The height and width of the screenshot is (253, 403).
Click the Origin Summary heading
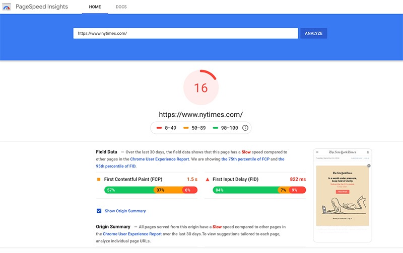pyautogui.click(x=113, y=227)
